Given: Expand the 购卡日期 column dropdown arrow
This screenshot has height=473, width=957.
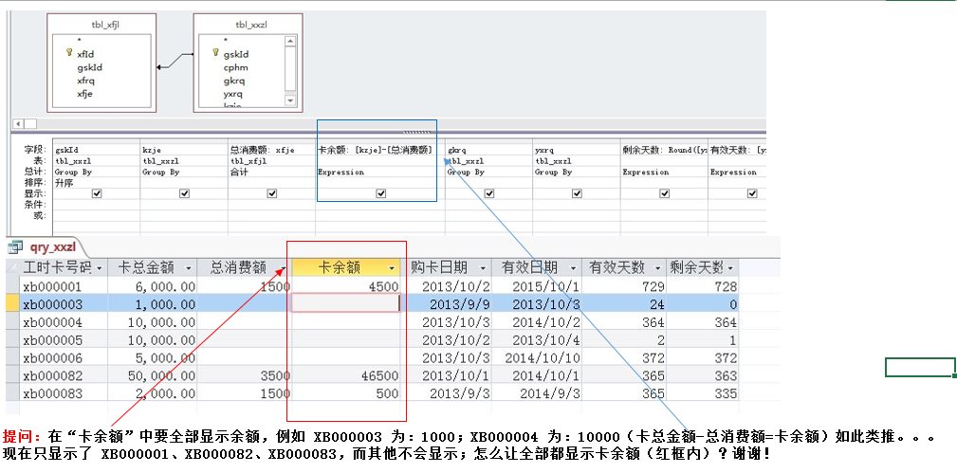Looking at the screenshot, I should 484,268.
